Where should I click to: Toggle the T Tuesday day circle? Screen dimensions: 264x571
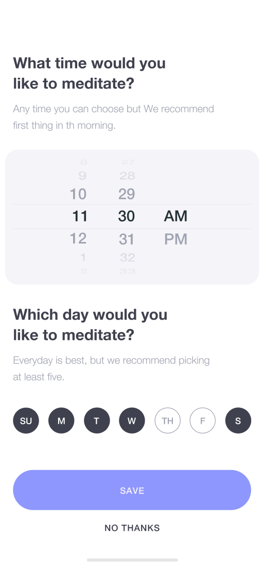[97, 420]
